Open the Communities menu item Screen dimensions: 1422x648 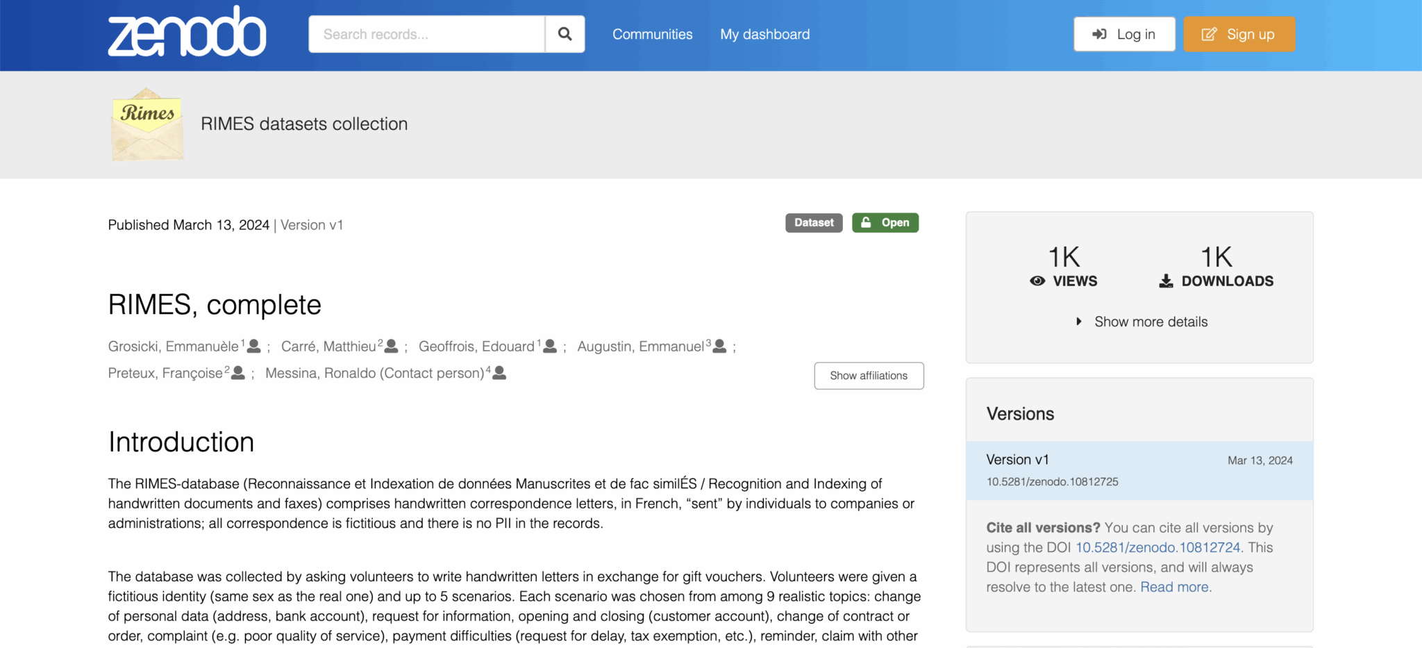652,34
